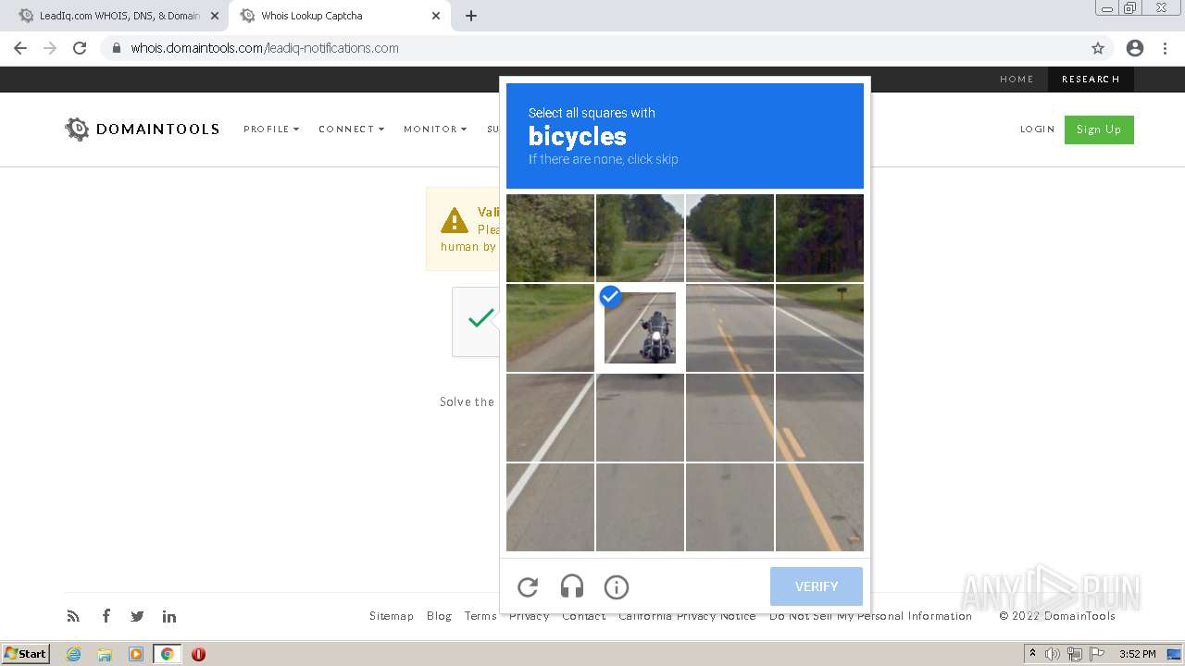Expand the PROFILE dropdown menu
The image size is (1185, 666).
click(271, 129)
